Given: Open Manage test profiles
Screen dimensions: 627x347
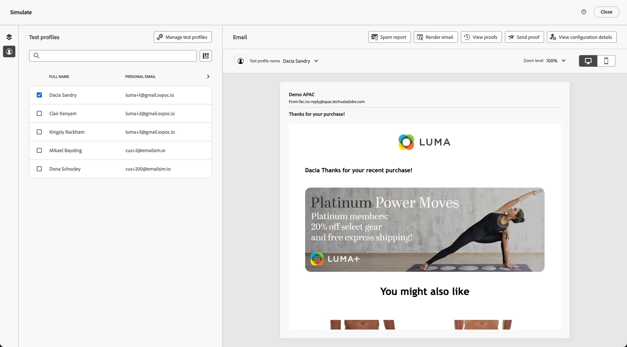Looking at the screenshot, I should (183, 37).
